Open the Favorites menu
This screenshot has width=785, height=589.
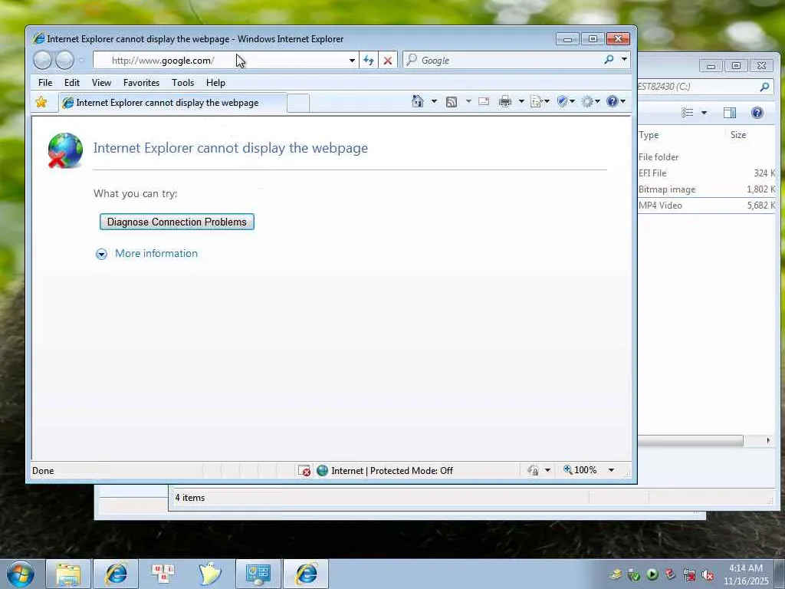[x=141, y=83]
